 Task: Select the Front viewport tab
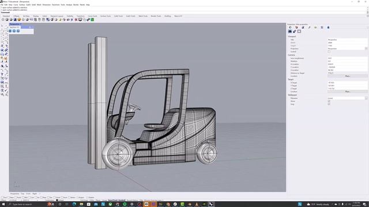(28, 194)
